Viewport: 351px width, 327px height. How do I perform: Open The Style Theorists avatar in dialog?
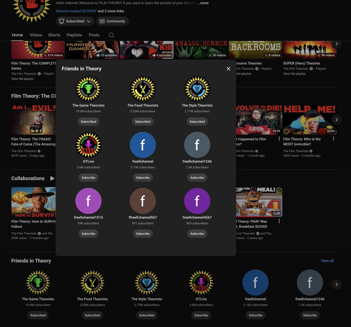(197, 89)
